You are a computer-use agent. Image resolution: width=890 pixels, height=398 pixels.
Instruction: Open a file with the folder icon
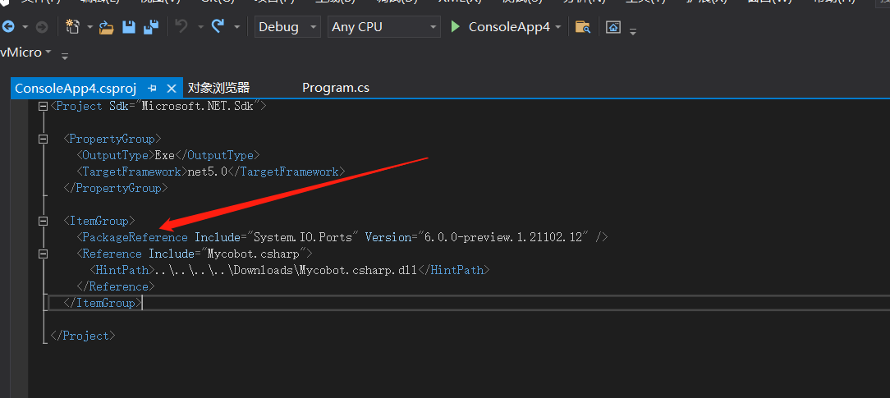point(107,26)
